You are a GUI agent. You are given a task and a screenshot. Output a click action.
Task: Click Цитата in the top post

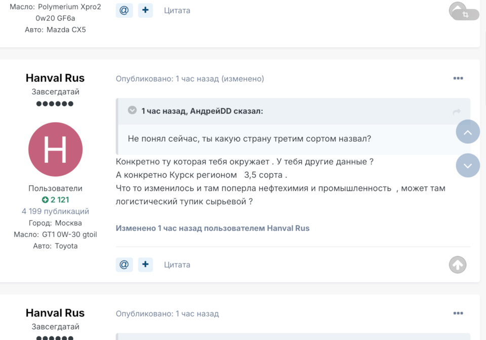click(x=177, y=10)
